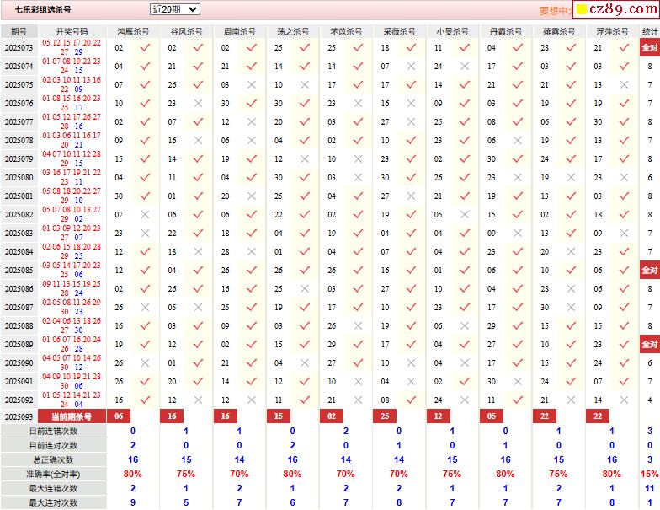Click current-period red number 15 under 荡之杀号
The image size is (660, 510).
coord(278,416)
